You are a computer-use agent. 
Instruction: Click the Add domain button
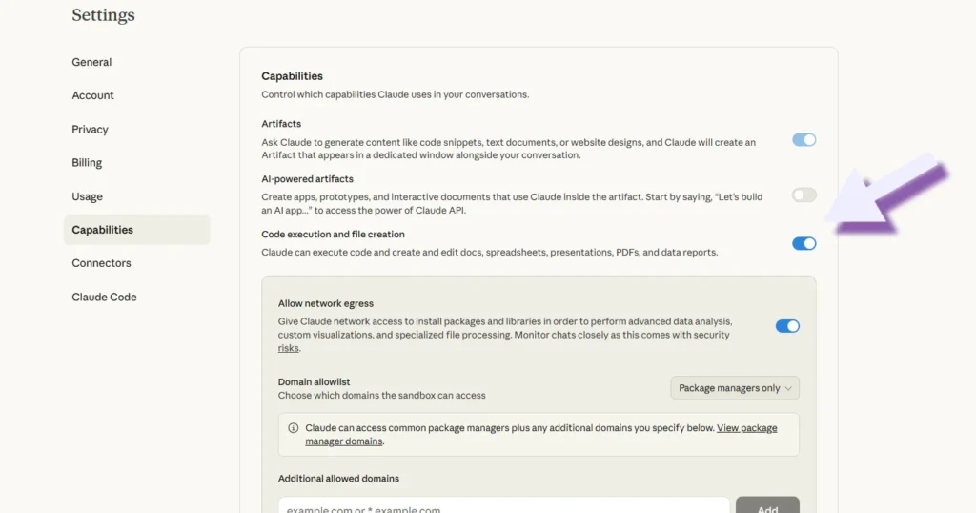click(x=767, y=505)
